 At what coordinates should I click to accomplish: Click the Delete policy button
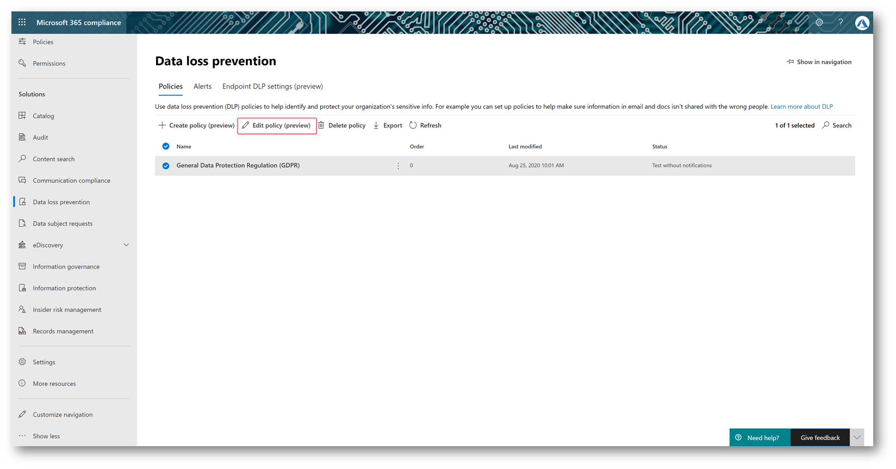[x=342, y=126]
